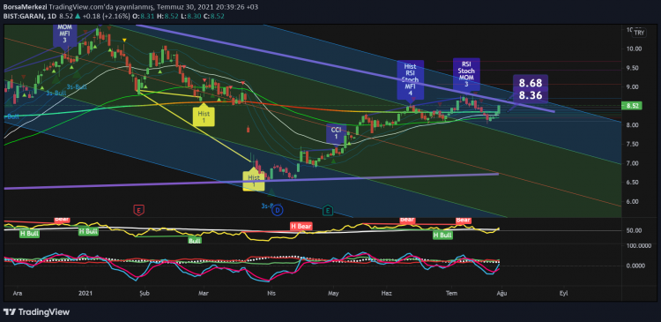Viewport: 661px width, 322px height.
Task: Click the TRY currency button
Action: (x=639, y=33)
